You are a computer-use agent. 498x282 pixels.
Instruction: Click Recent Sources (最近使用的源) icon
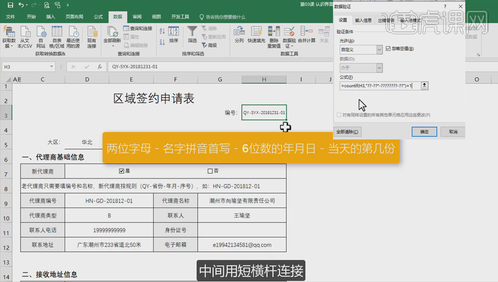tap(73, 32)
